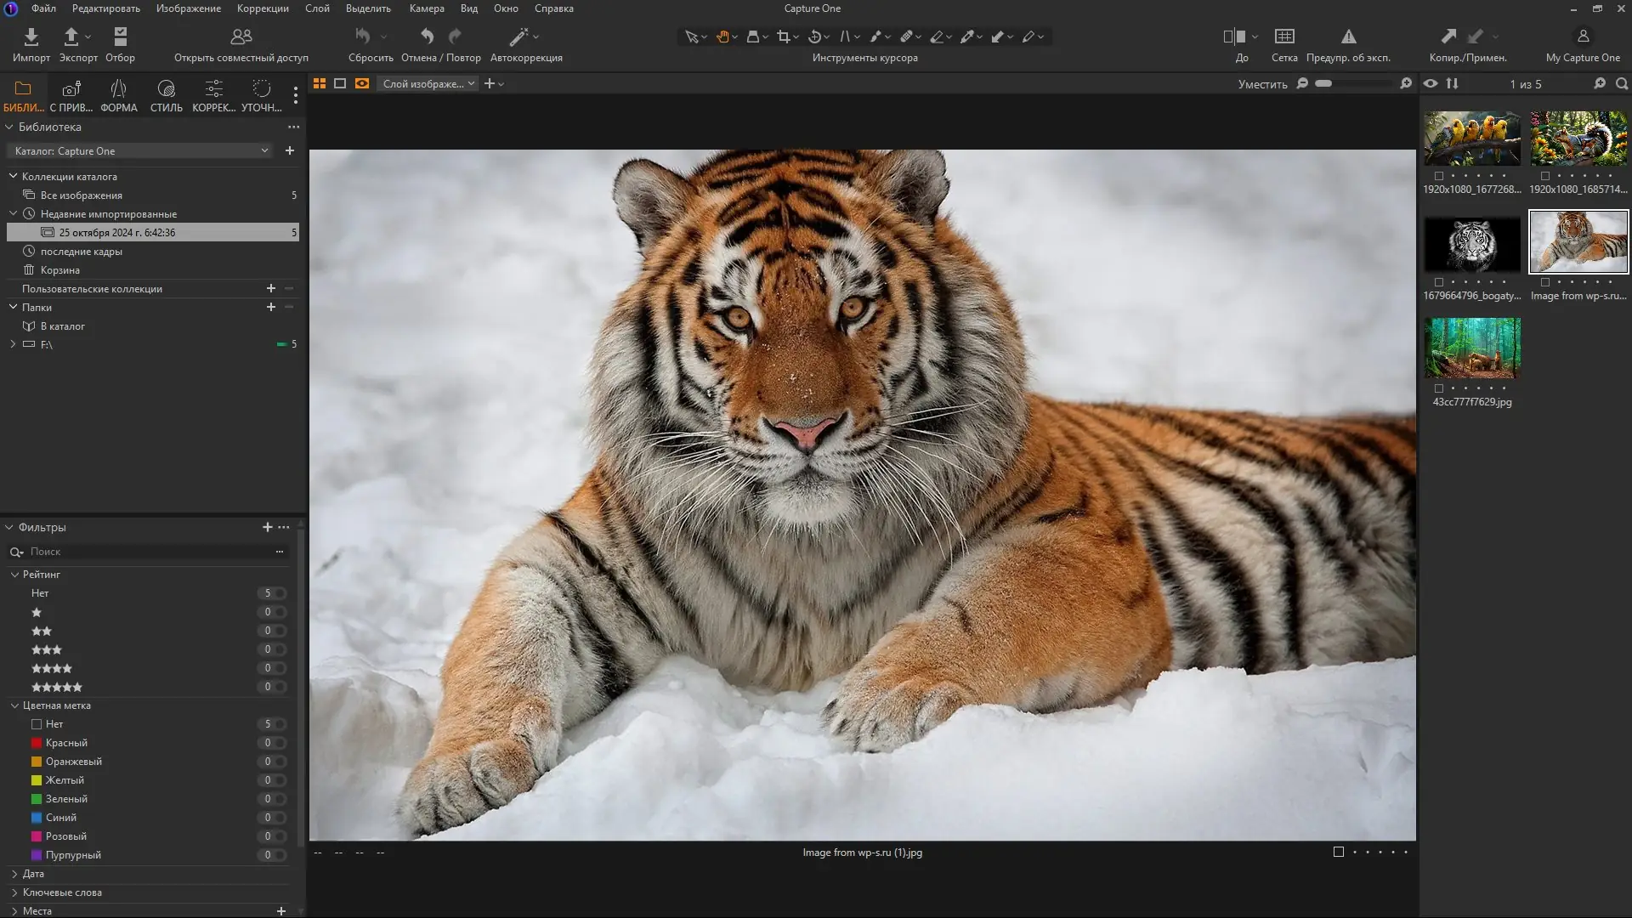Click the exposure warning icon
The width and height of the screenshot is (1632, 918).
pyautogui.click(x=1350, y=37)
